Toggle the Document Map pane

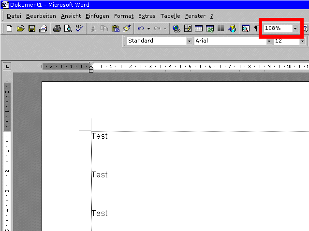click(246, 29)
